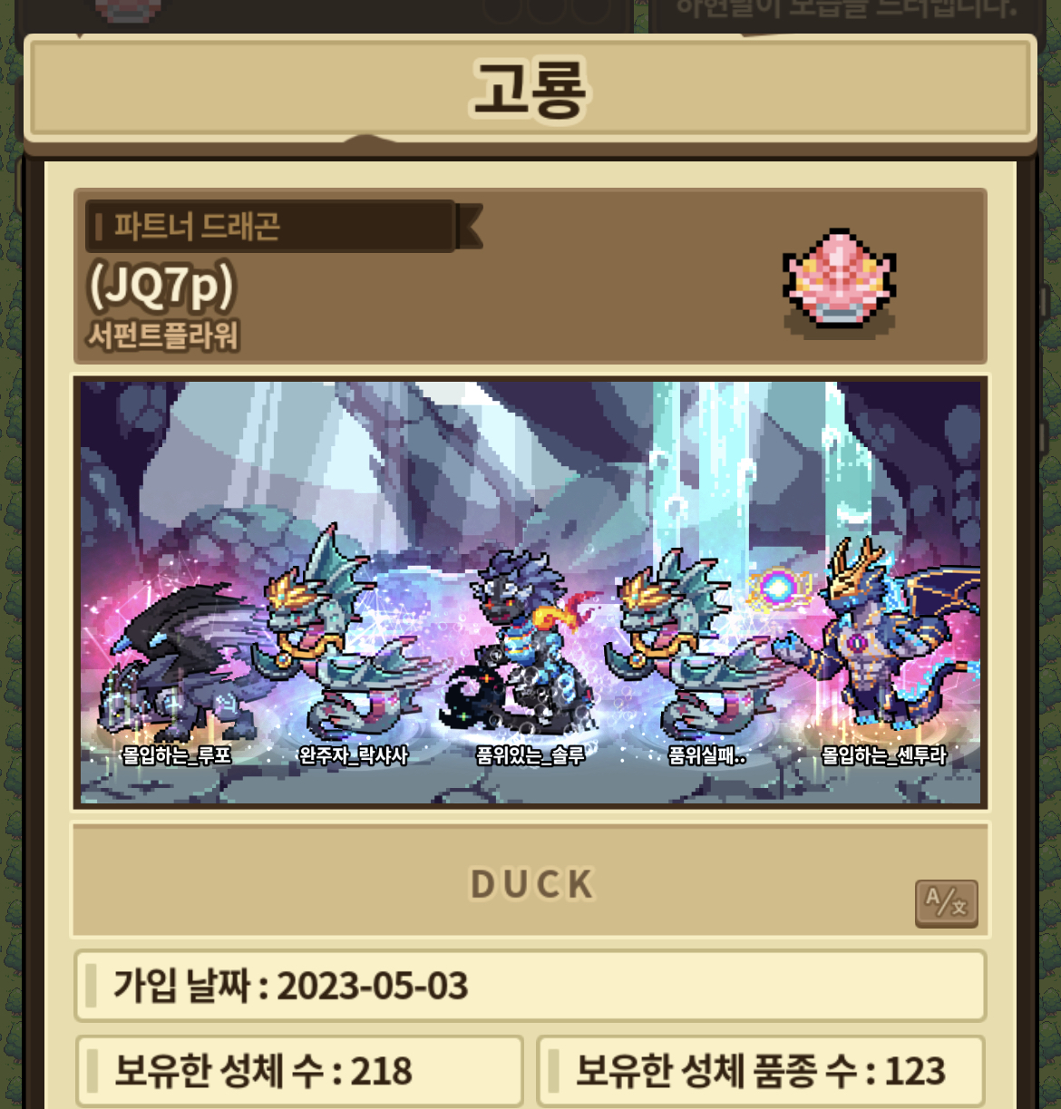The height and width of the screenshot is (1109, 1061).
Task: Click the 서펀트플라워 species label
Action: tap(163, 336)
